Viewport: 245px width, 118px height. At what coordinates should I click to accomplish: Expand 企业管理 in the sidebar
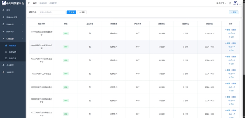tap(13, 65)
